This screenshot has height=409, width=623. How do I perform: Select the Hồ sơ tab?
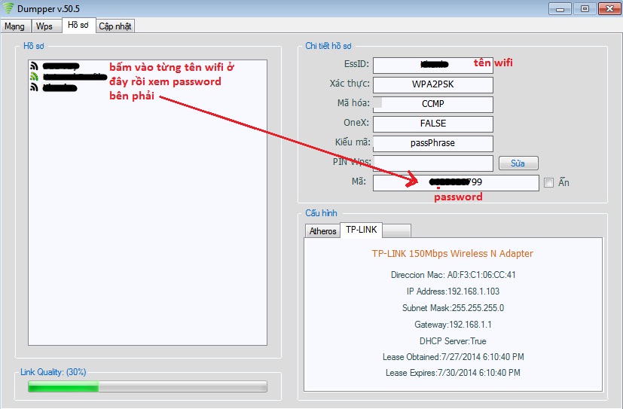pos(78,25)
